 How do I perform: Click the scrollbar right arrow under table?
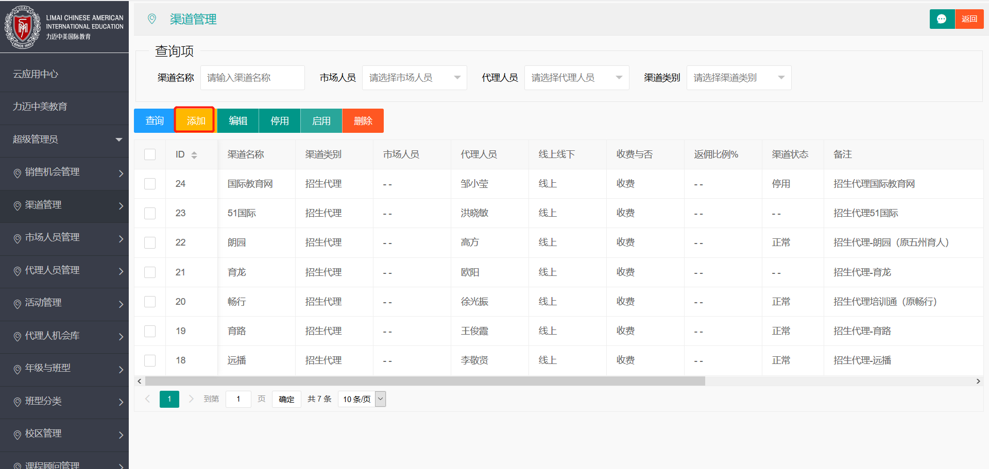pyautogui.click(x=978, y=381)
